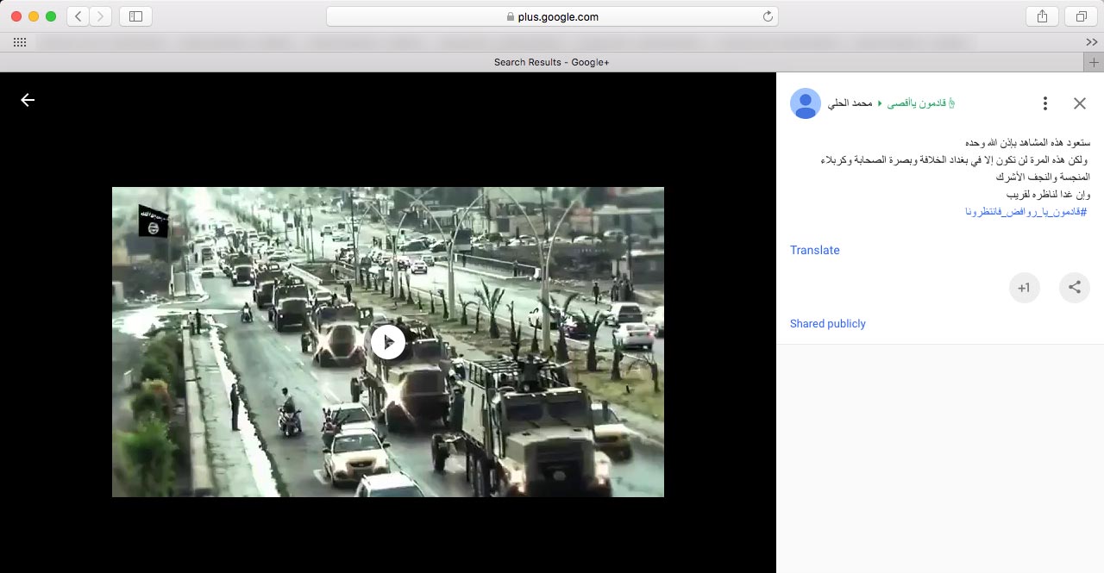Click the +1 button on post
1104x573 pixels.
1024,288
